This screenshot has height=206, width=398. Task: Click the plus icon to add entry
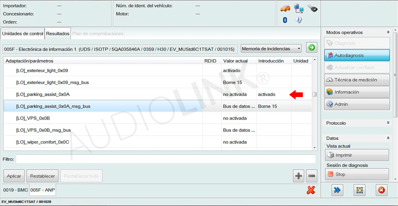(x=298, y=176)
